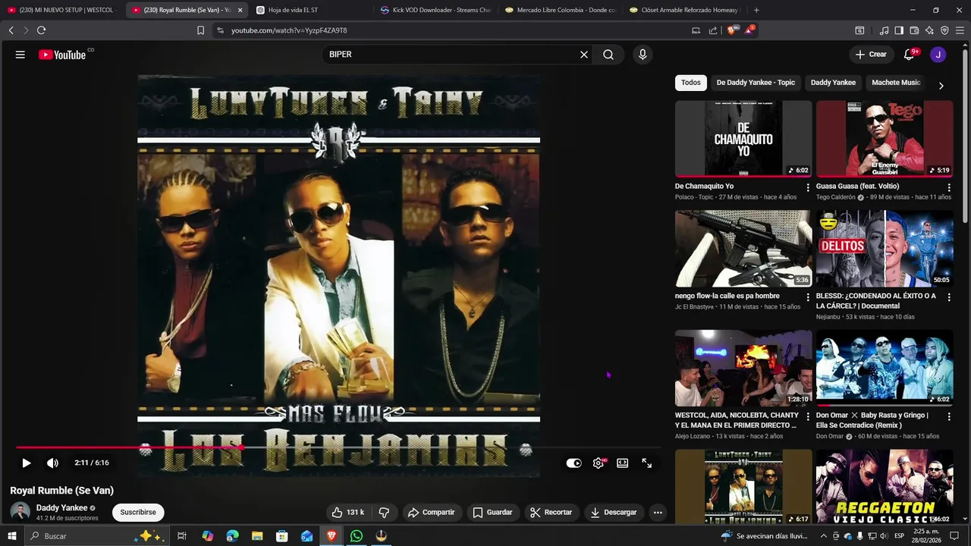Switch to Kick VOD Downloader tab
The image size is (971, 546).
[x=436, y=10]
